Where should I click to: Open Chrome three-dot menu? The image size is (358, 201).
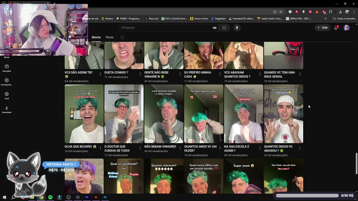coord(354,12)
